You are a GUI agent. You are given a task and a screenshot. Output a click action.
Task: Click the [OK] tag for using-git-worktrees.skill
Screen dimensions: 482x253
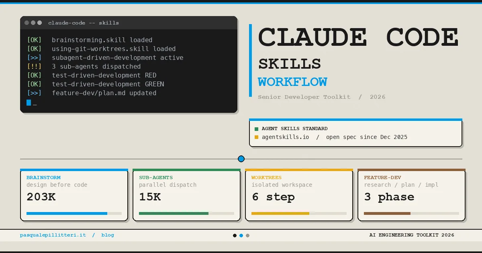tap(34, 49)
